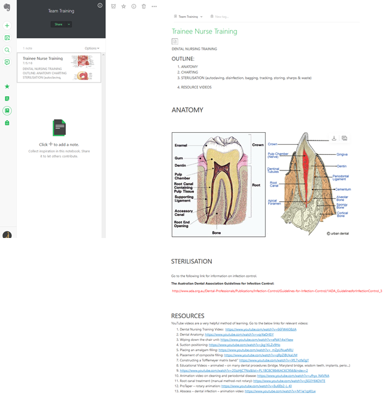Click the urban dental incisor cross-section image
The height and width of the screenshot is (403, 392).
click(309, 184)
